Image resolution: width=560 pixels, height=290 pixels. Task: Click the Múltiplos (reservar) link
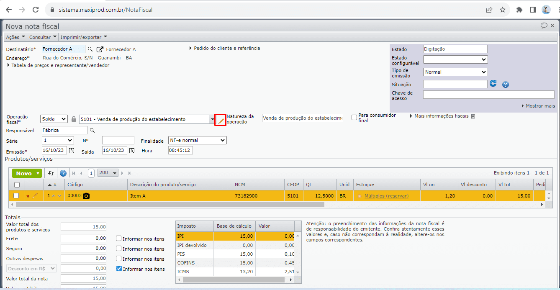(386, 196)
